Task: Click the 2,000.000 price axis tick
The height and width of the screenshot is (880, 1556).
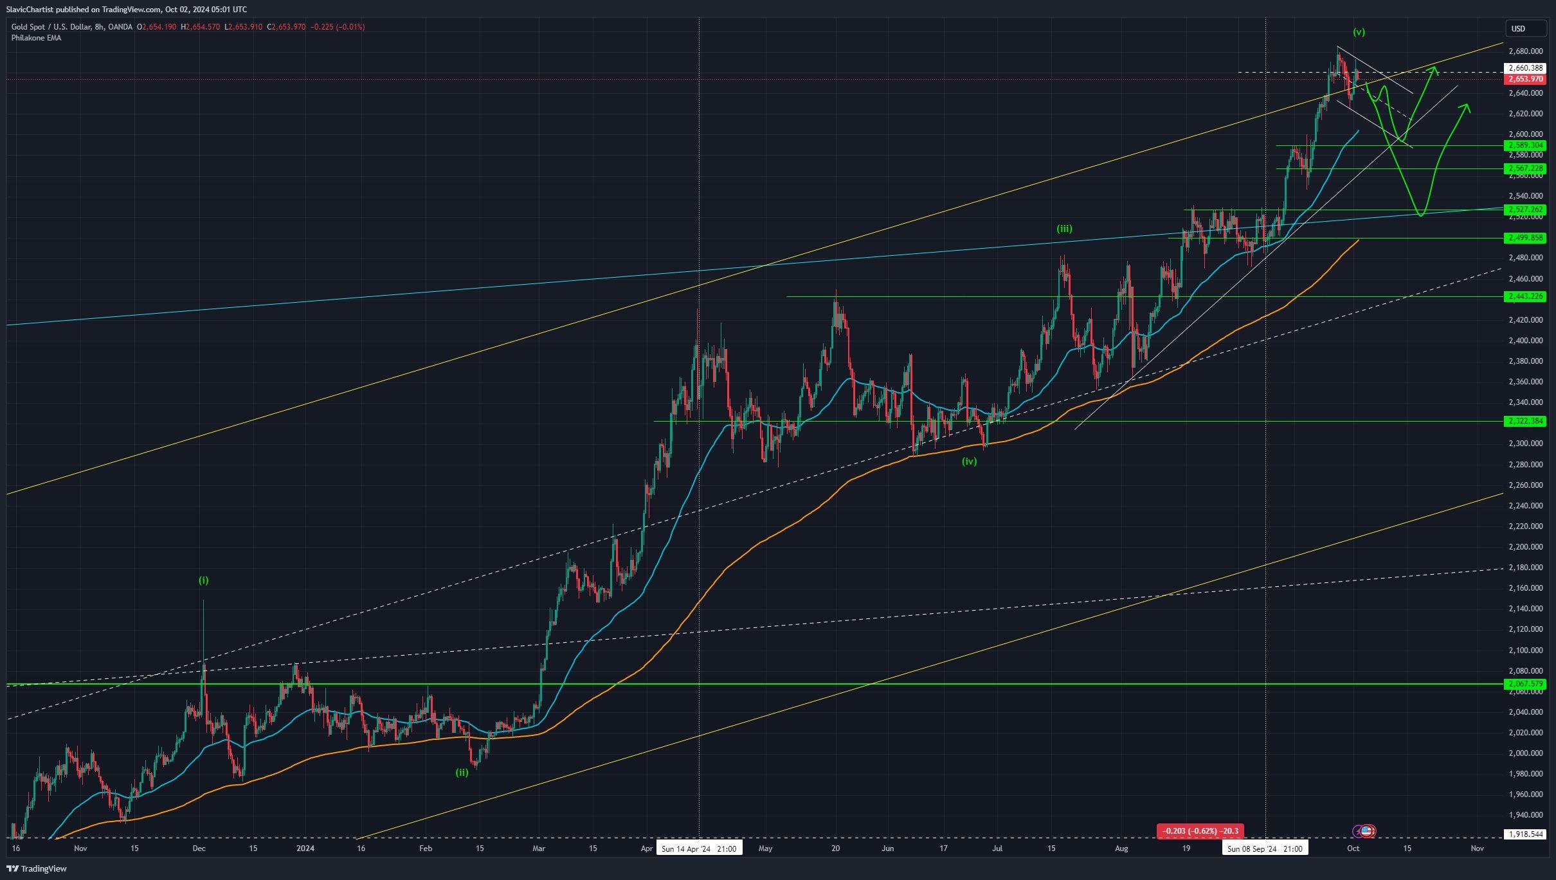Action: (1525, 753)
